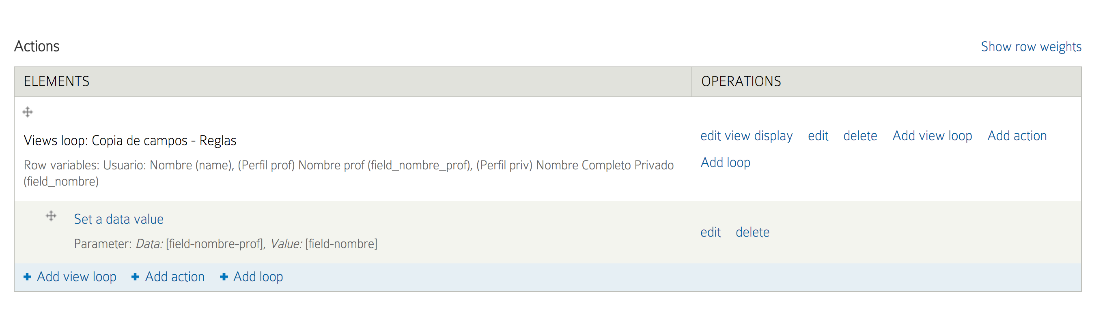
Task: Click the plus icon beside Add view loop
Action: coord(27,277)
